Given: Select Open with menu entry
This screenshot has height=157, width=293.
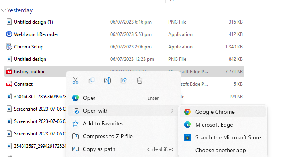Looking at the screenshot, I should 123,111.
